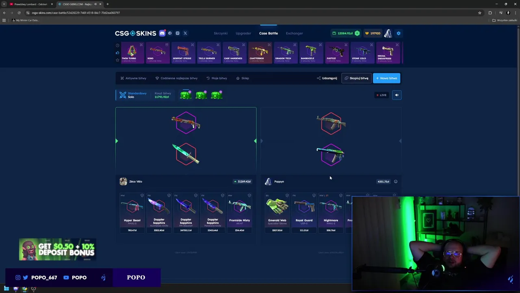
Task: Click the first green case icon
Action: [x=186, y=95]
